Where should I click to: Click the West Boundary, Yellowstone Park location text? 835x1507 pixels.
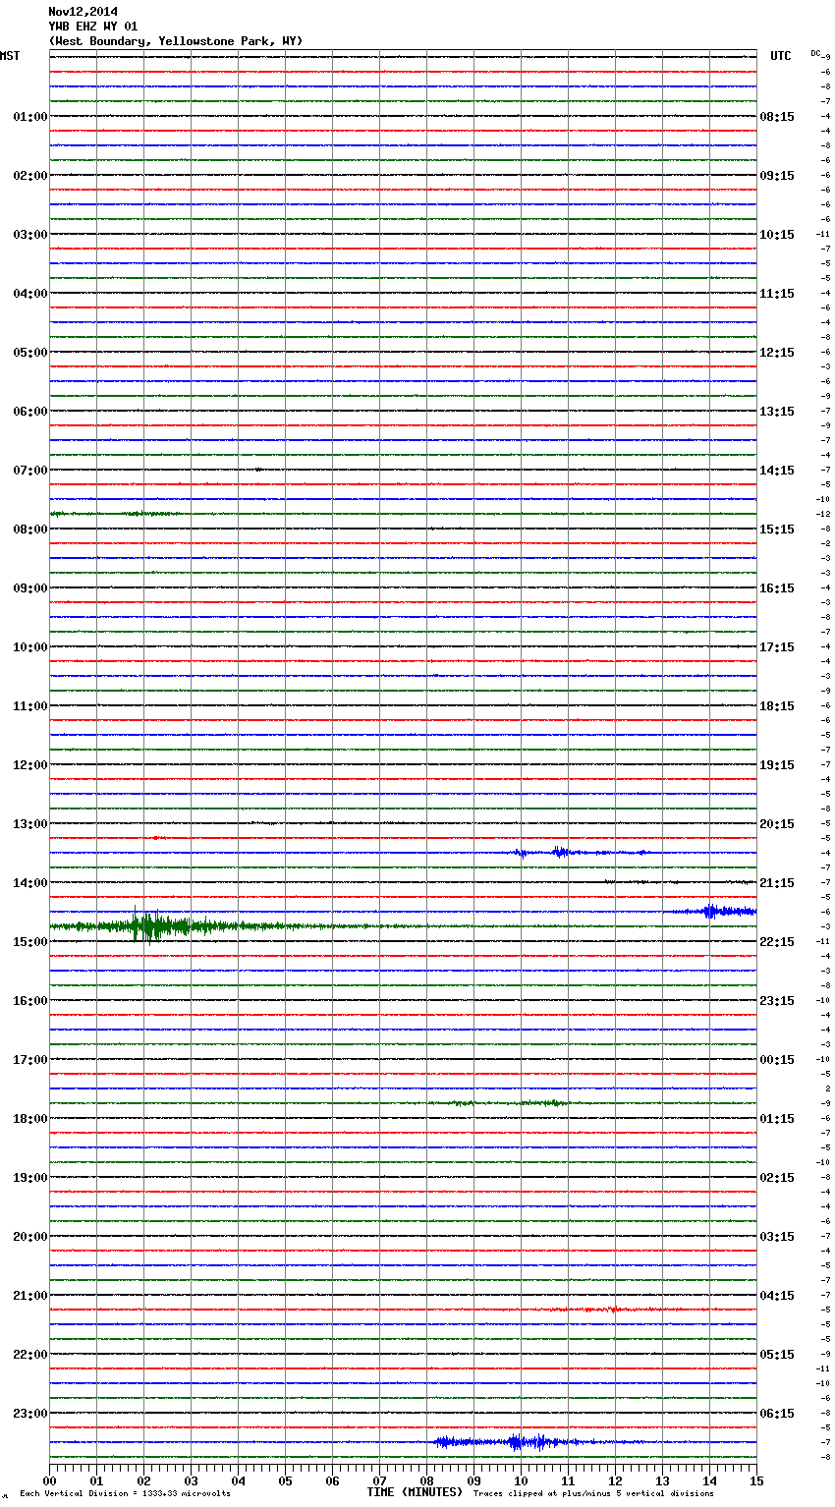click(x=176, y=41)
